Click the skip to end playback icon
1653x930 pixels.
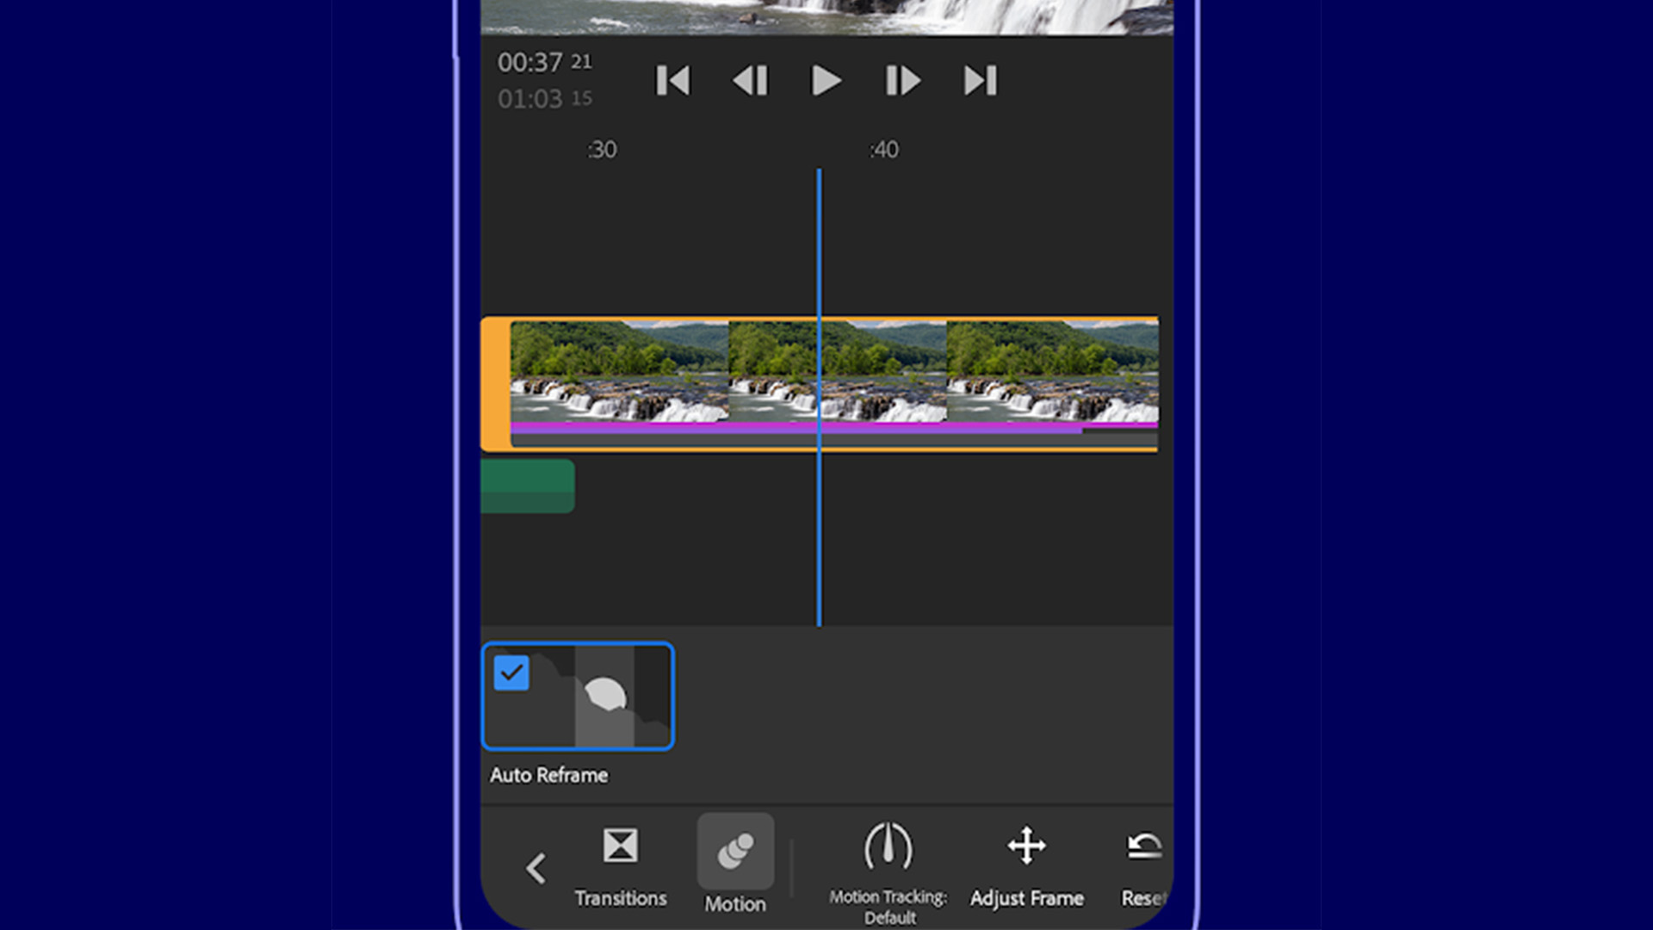(979, 79)
